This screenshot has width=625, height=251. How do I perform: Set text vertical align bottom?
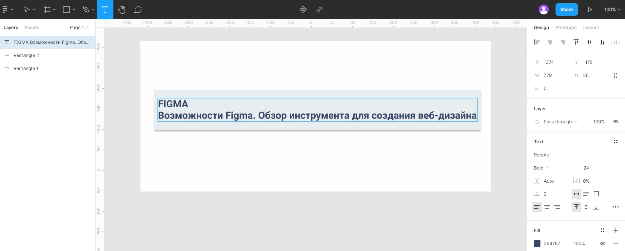pos(596,207)
